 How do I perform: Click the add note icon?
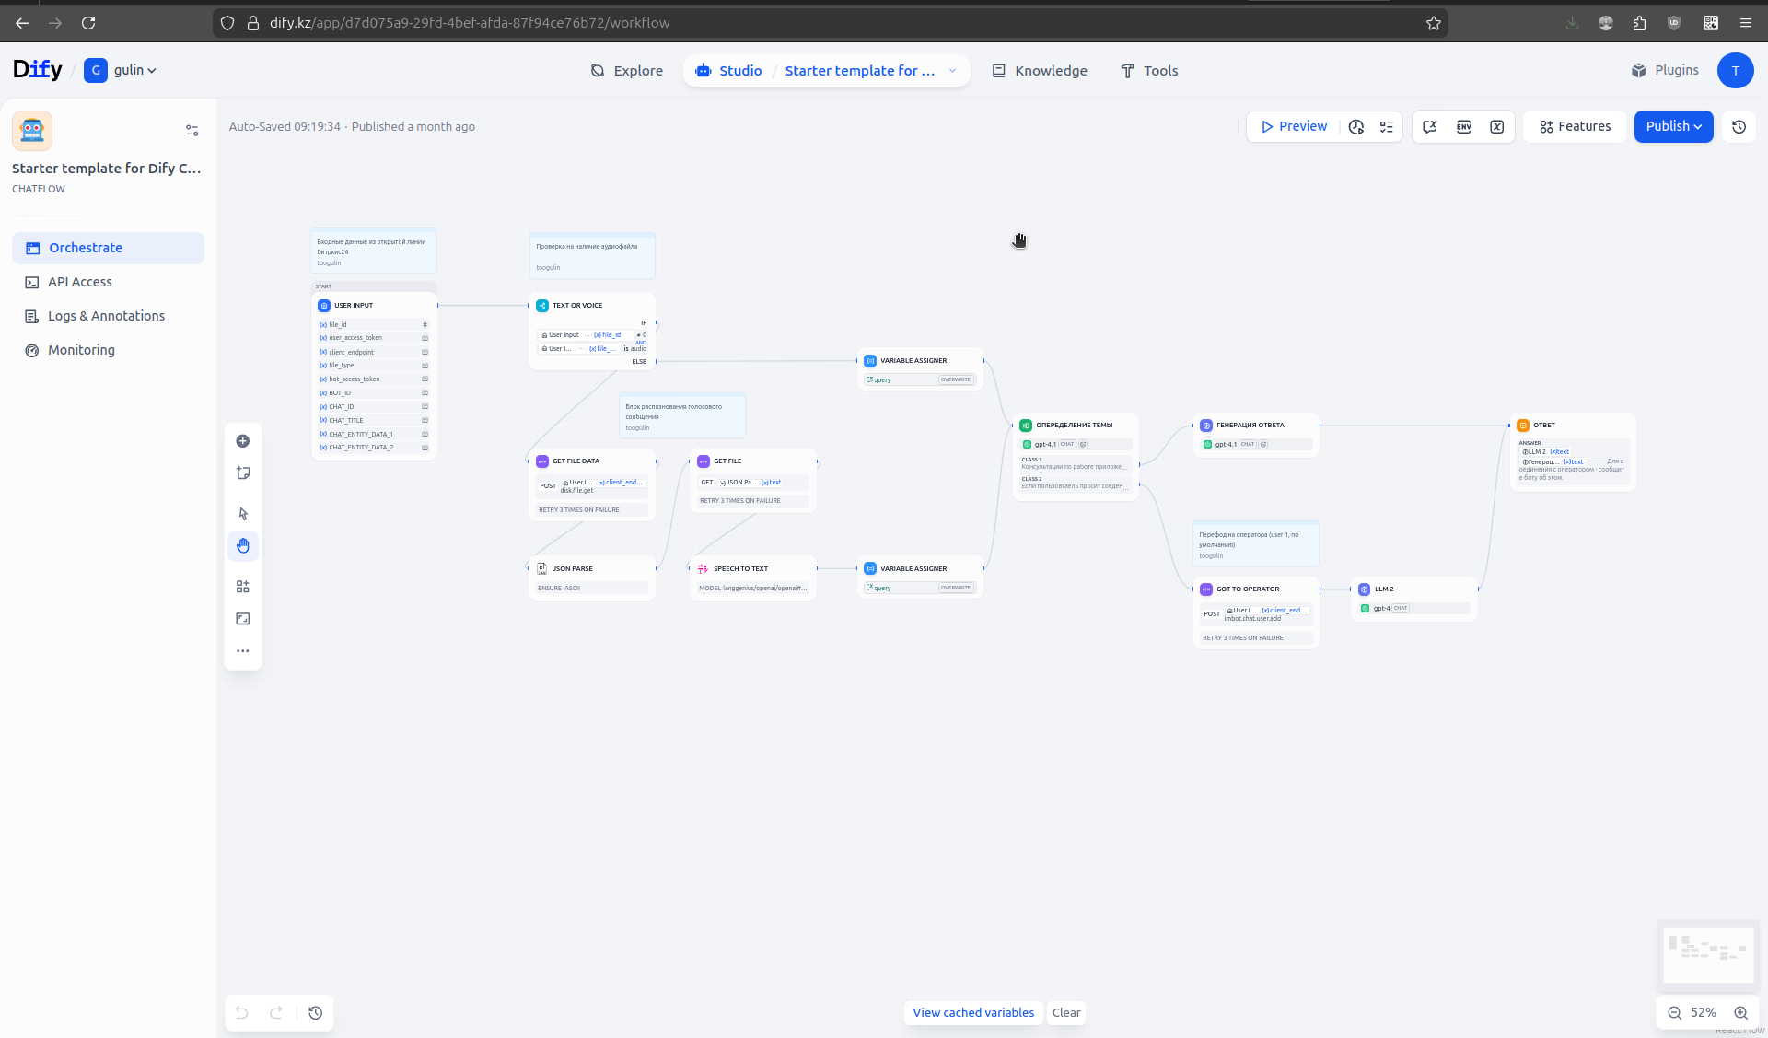243,473
